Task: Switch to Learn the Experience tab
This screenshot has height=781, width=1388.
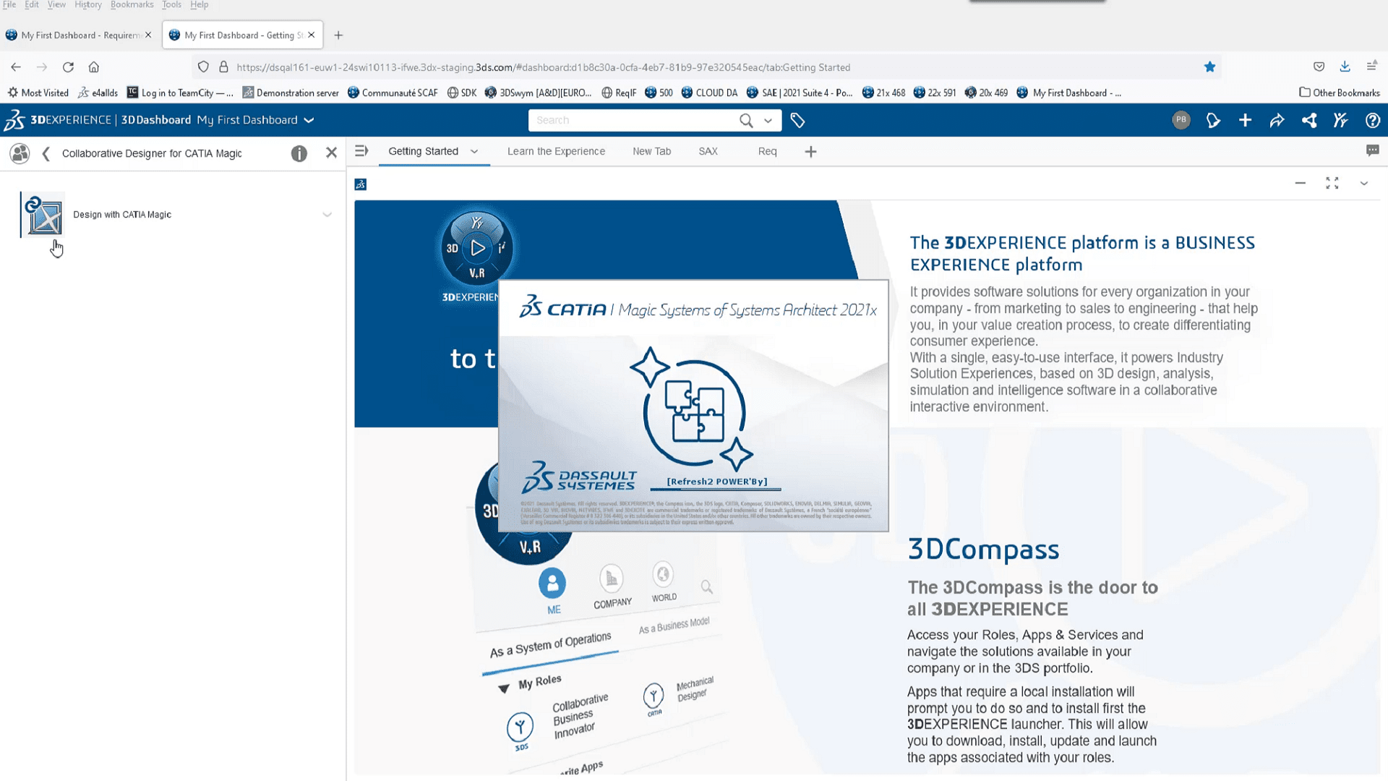Action: 556,151
